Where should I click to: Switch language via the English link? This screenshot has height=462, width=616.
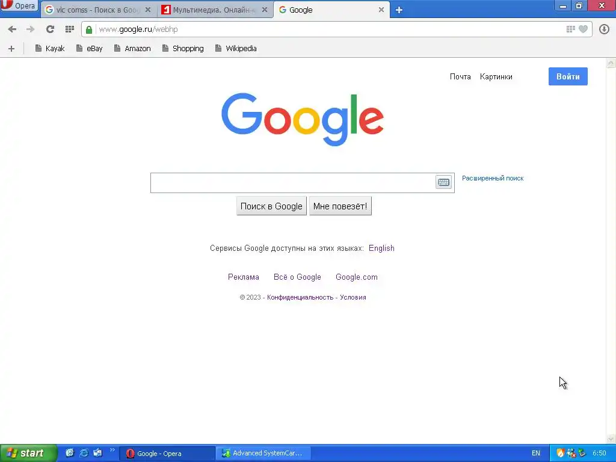pos(381,248)
